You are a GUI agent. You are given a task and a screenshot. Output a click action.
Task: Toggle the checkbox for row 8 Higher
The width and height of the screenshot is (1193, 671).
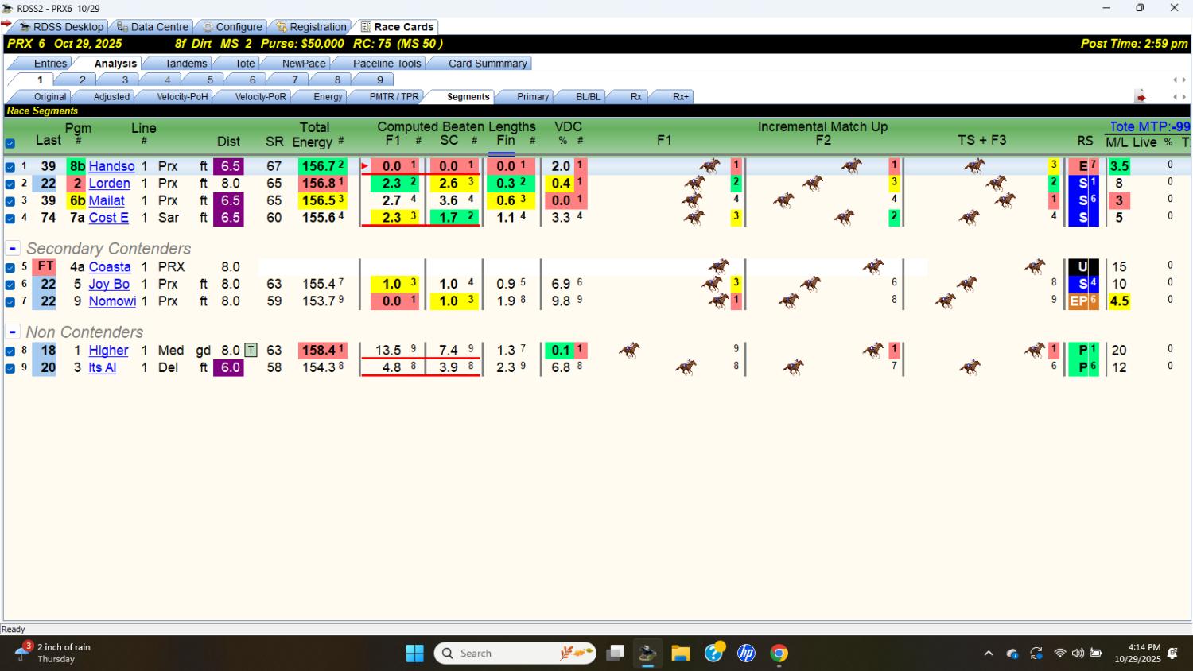point(10,351)
